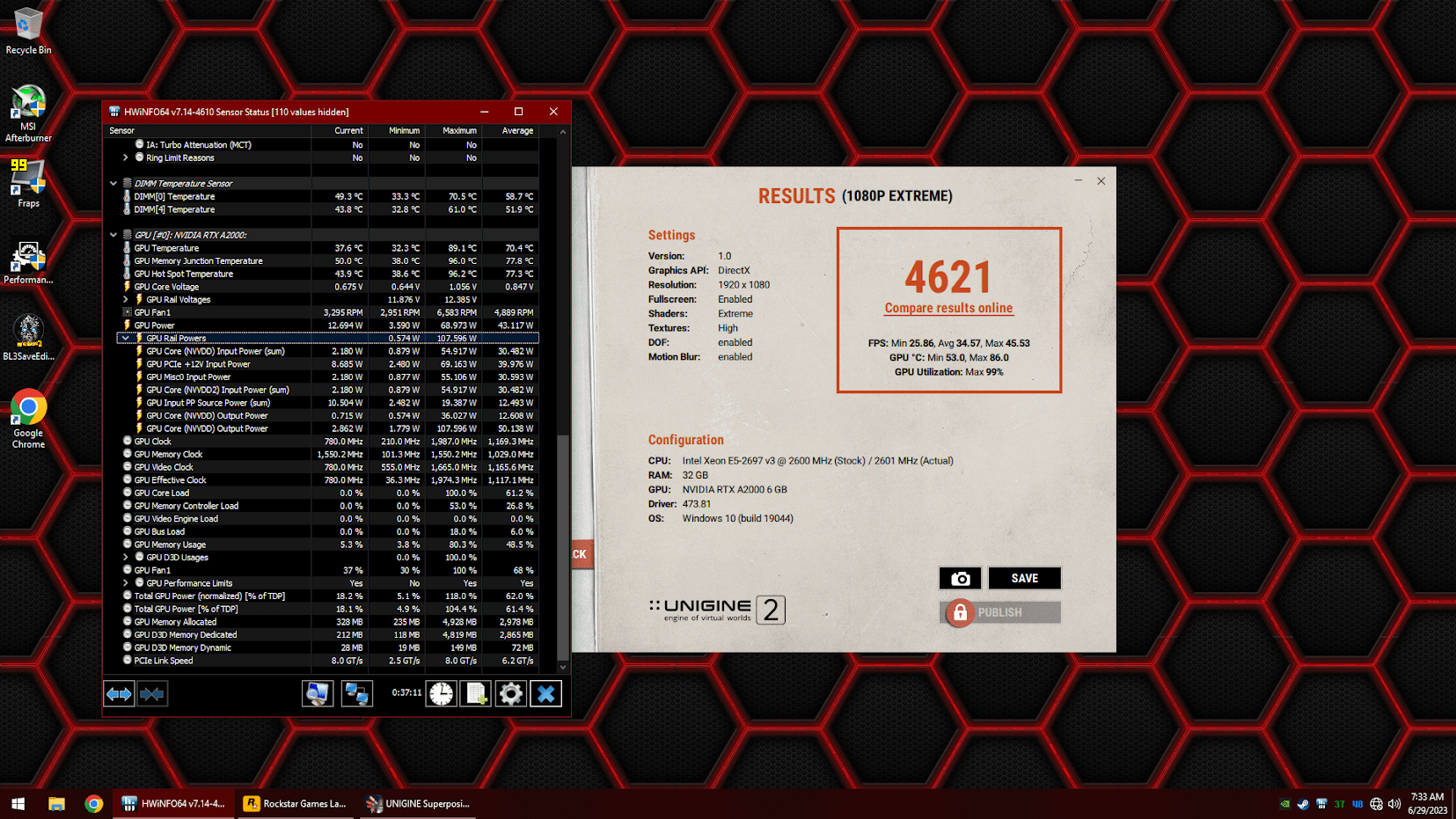The image size is (1456, 819).
Task: Open the volume speaker icon in the system tray
Action: click(x=1394, y=803)
